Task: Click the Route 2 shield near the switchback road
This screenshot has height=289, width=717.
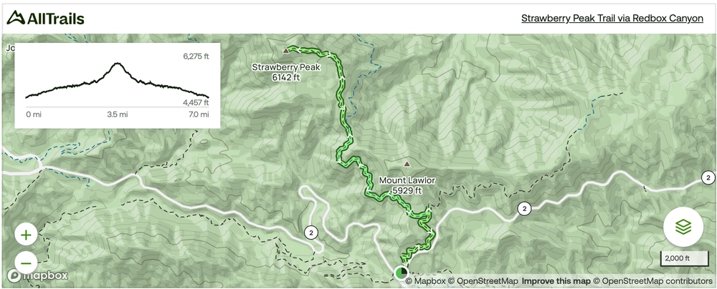Action: pyautogui.click(x=311, y=232)
